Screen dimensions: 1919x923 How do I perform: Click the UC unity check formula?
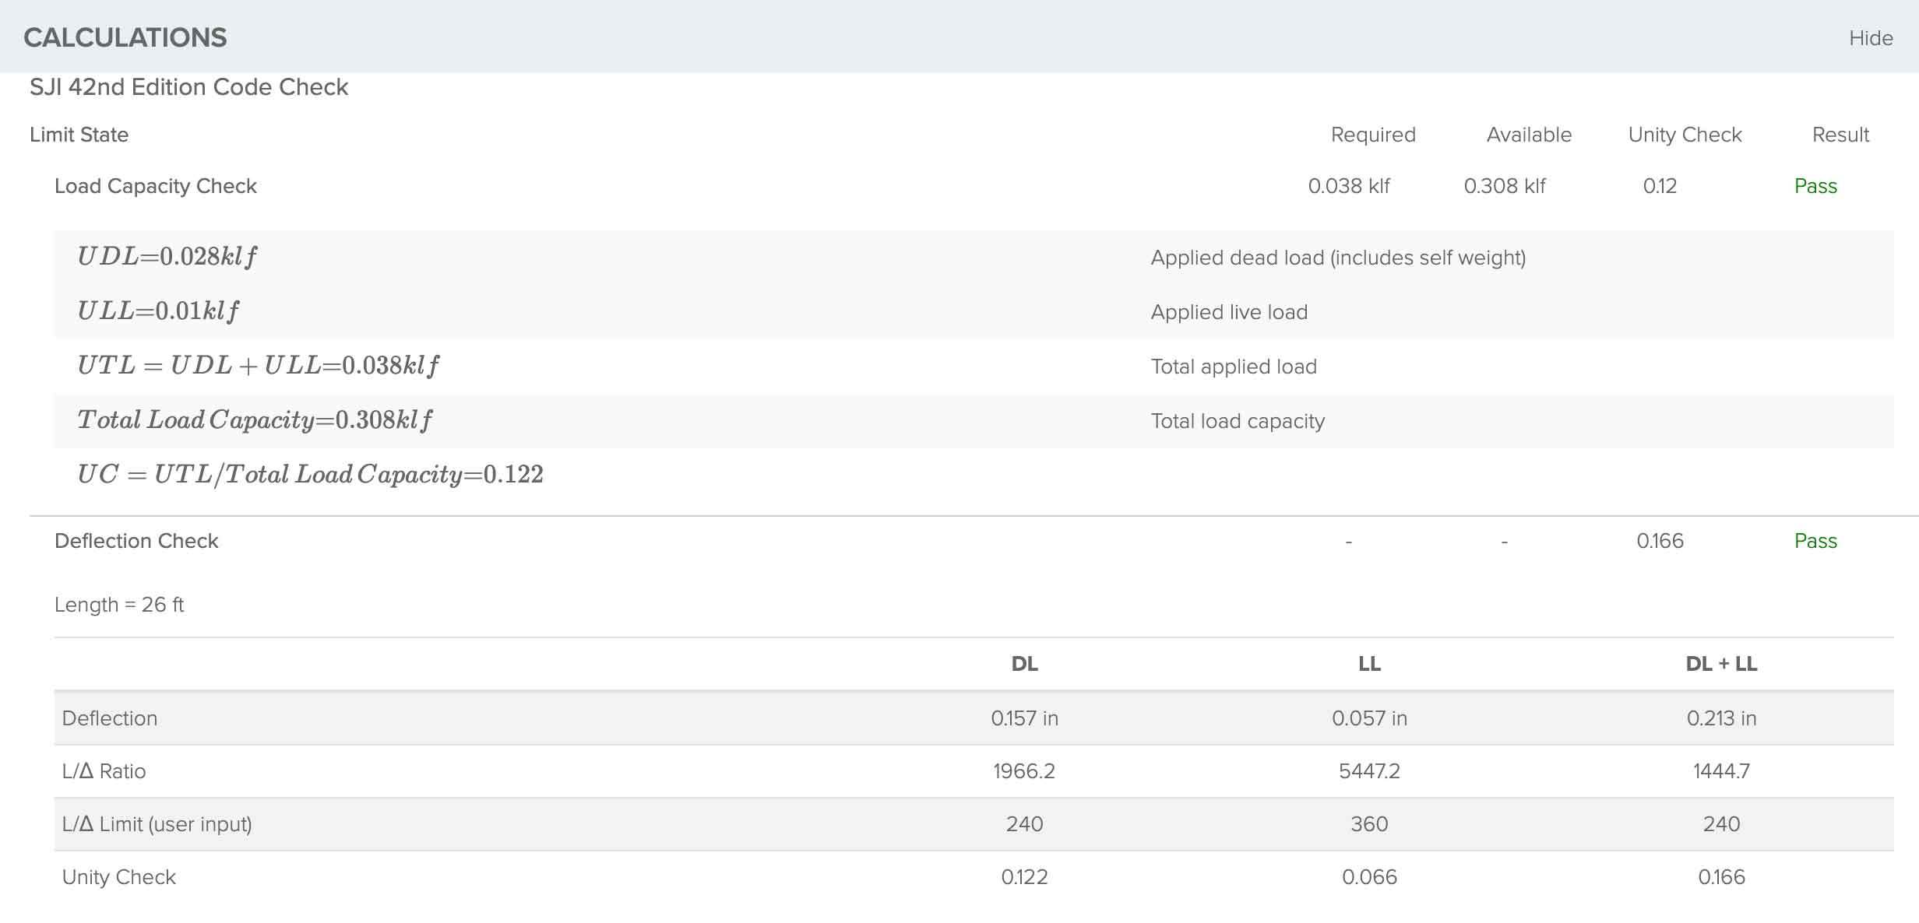[310, 475]
